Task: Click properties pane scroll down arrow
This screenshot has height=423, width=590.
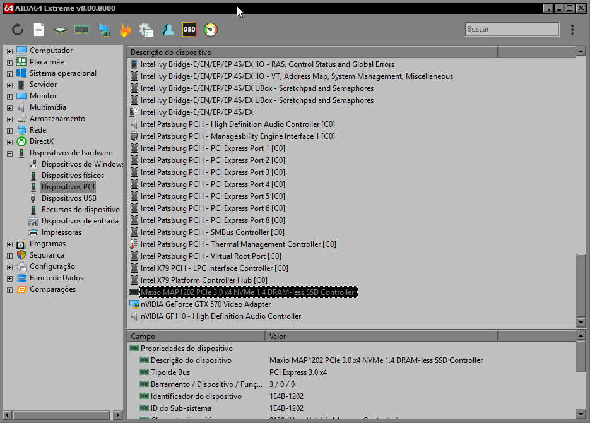Action: pos(581,414)
